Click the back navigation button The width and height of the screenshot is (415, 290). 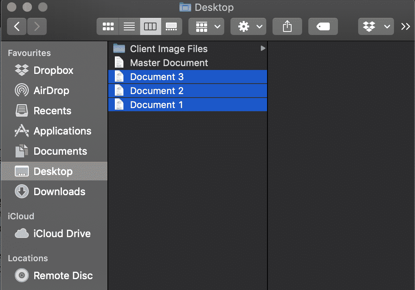(16, 26)
